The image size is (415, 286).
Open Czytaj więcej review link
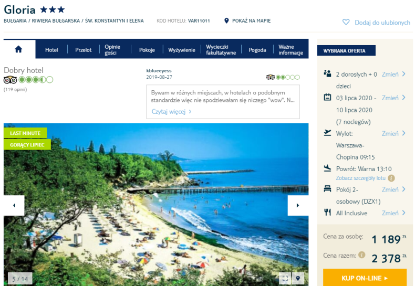pyautogui.click(x=171, y=112)
